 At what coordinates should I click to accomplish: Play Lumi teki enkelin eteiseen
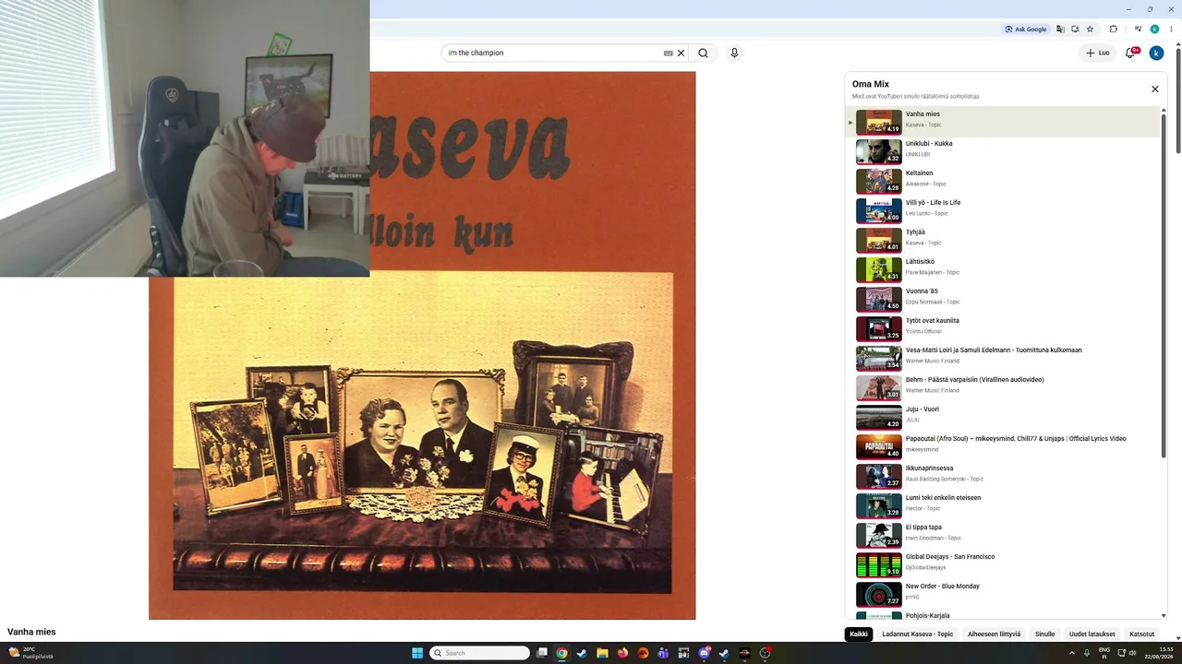pyautogui.click(x=1003, y=506)
